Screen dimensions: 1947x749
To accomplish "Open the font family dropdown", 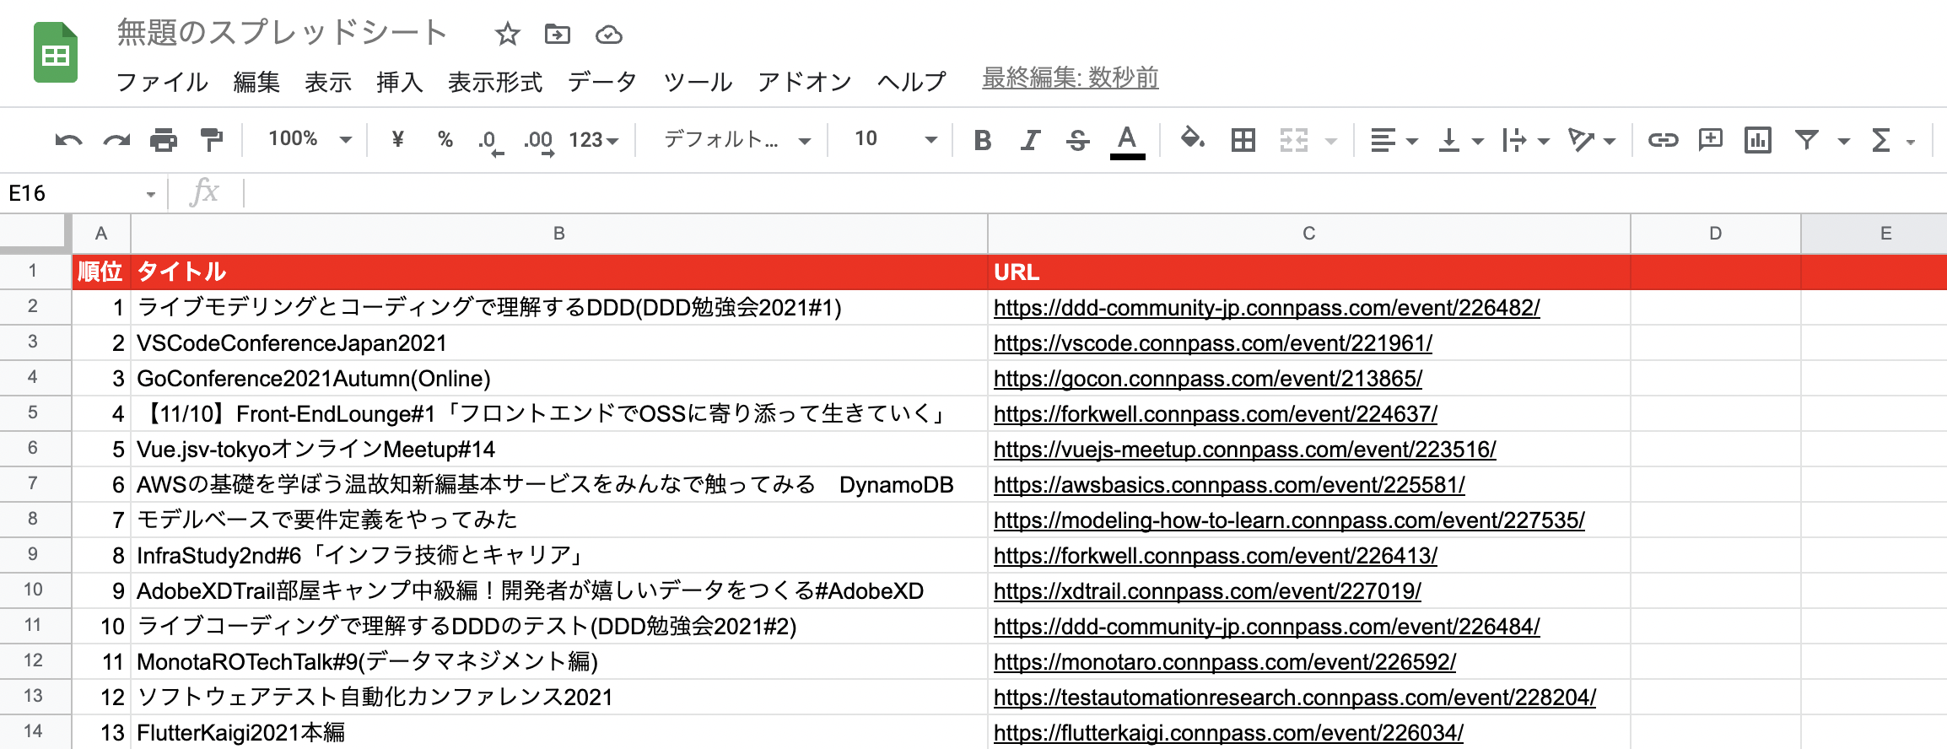I will pos(737,139).
